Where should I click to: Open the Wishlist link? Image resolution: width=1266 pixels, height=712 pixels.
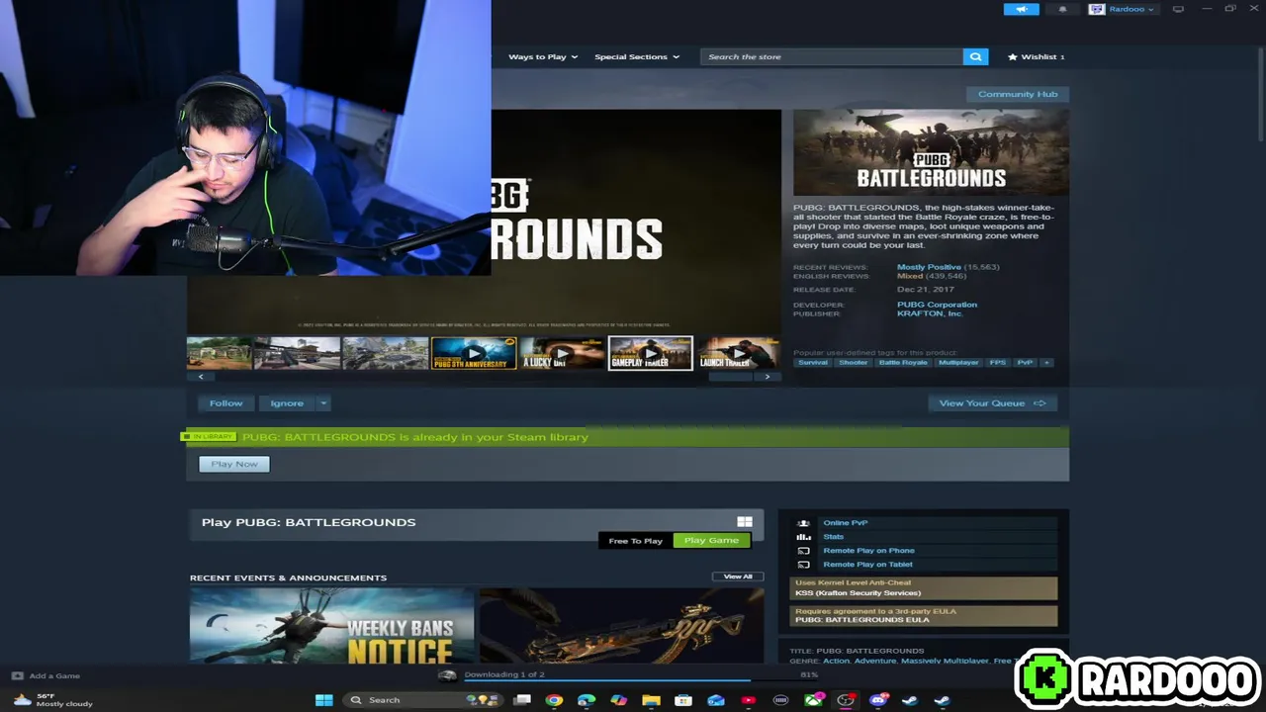click(x=1037, y=56)
